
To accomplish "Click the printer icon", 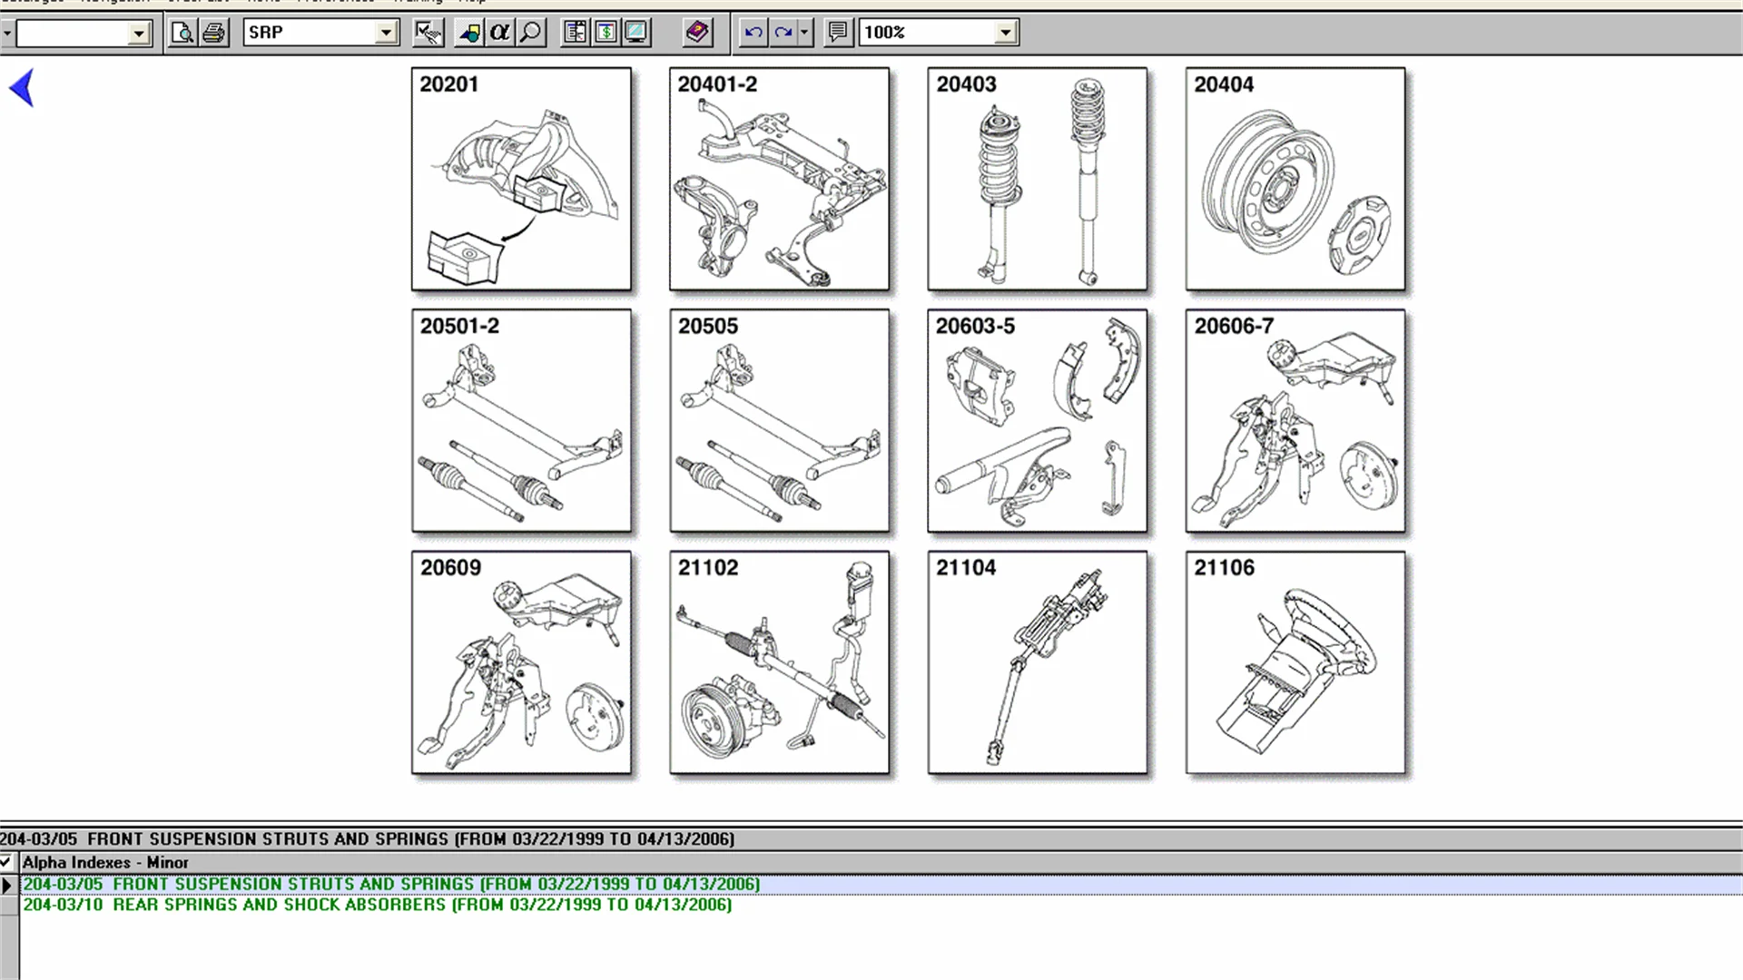I will (213, 33).
